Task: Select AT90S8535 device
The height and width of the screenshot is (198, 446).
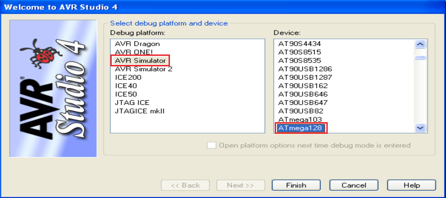Action: pyautogui.click(x=300, y=61)
